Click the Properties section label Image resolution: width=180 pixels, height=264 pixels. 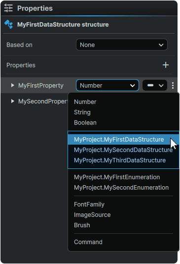click(21, 65)
